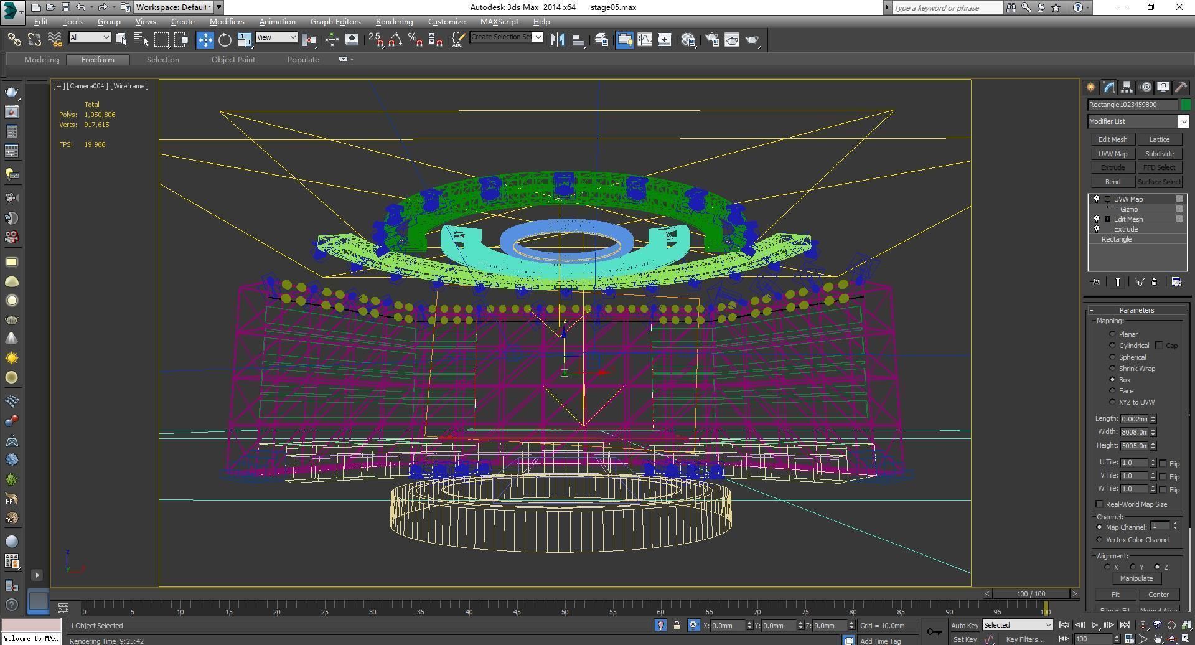Enable the Real-World Map Size checkbox
1195x645 pixels.
(1099, 504)
